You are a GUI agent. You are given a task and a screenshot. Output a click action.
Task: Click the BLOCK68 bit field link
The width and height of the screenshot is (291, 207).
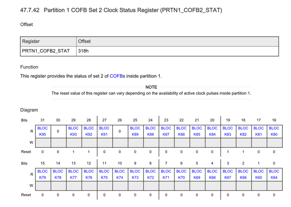[x=212, y=174]
